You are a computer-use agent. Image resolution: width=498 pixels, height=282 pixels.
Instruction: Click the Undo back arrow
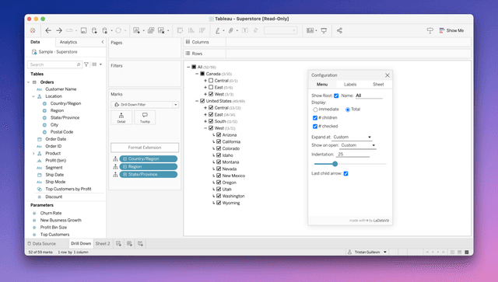pyautogui.click(x=48, y=30)
